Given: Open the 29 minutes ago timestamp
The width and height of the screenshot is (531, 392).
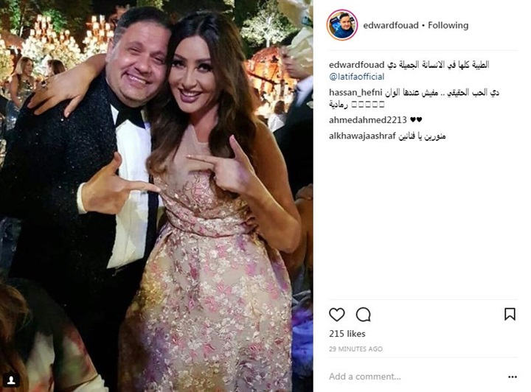Looking at the screenshot, I should [355, 349].
